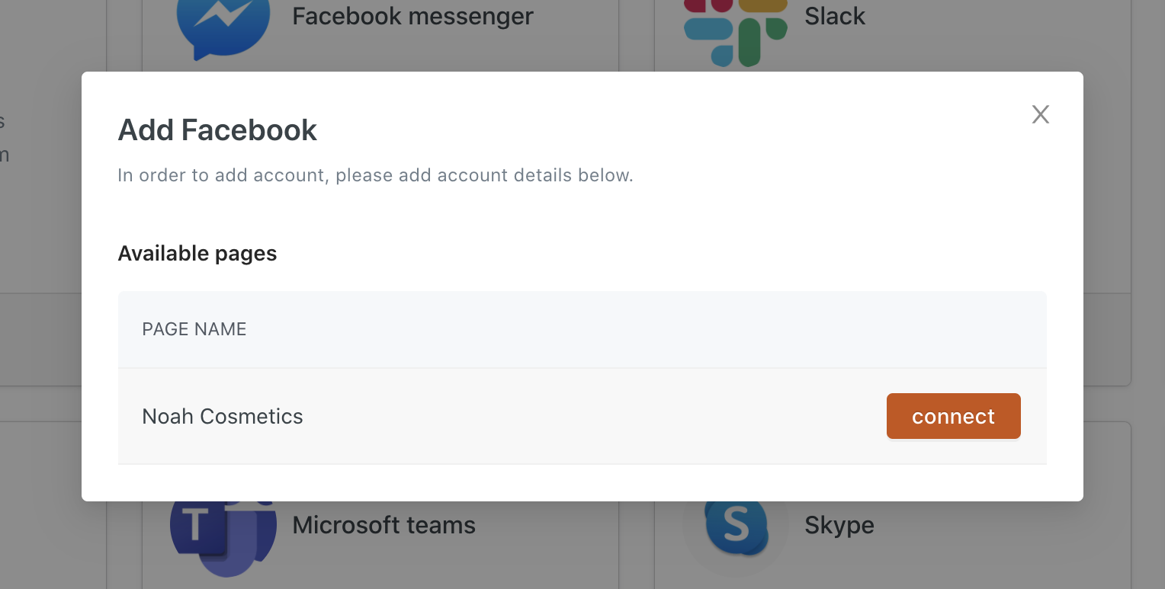1165x589 pixels.
Task: Click the Noah Cosmetics table row
Action: (x=582, y=416)
